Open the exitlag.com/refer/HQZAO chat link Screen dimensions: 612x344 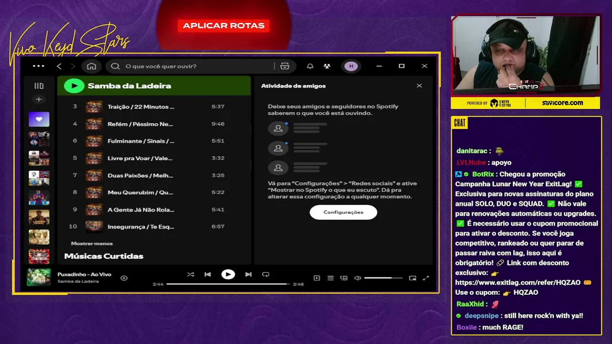[x=518, y=282]
